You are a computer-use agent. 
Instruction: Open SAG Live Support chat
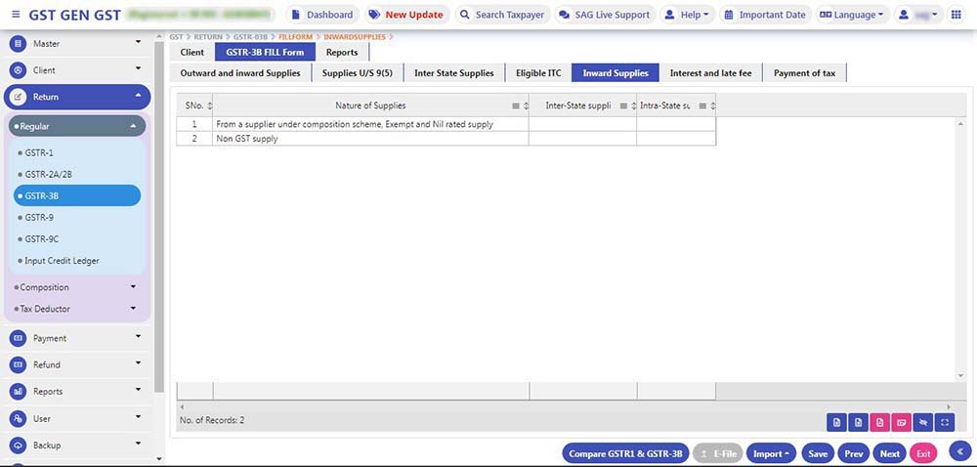(x=604, y=15)
